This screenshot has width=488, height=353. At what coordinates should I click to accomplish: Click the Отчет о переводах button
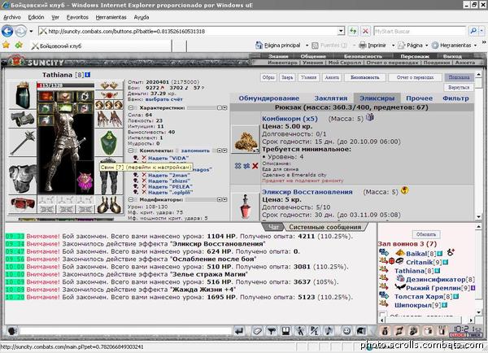pyautogui.click(x=415, y=77)
